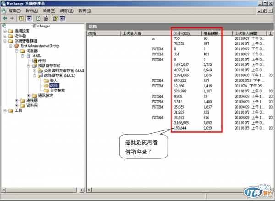
Task: Click the console icon left of 檔案 menu
Action: click(4, 11)
